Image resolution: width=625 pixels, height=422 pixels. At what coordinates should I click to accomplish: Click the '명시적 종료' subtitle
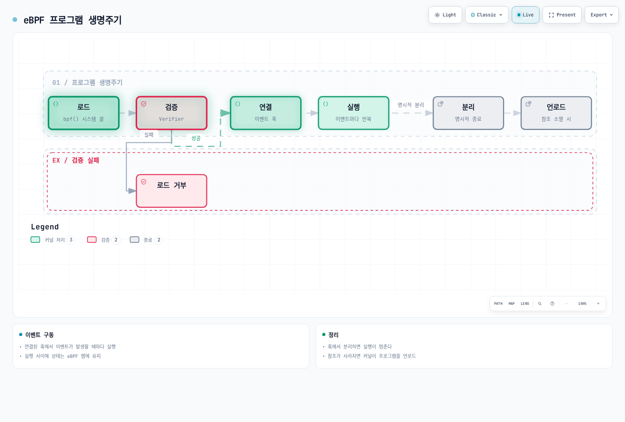[468, 119]
